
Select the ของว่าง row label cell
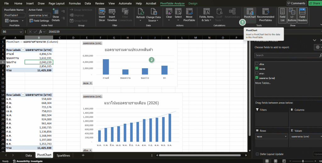[x=15, y=62]
